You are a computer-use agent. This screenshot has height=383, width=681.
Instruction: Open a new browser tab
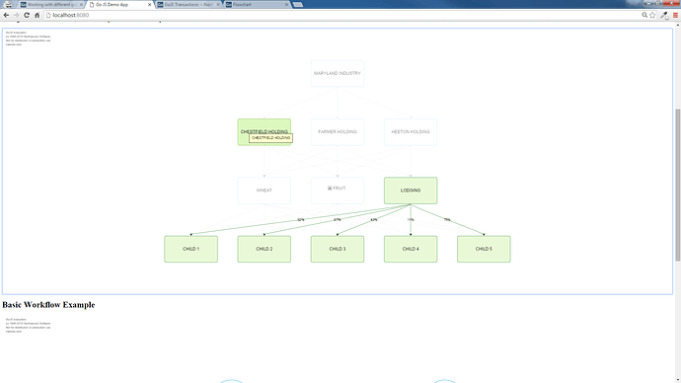[298, 4]
